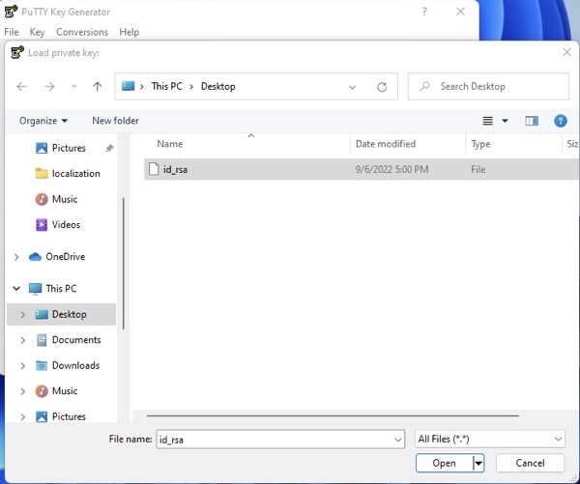Expand the Pictures node under This PC
This screenshot has height=484, width=580.
point(22,416)
